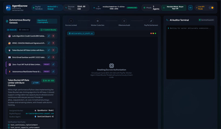The height and width of the screenshot is (129, 221).
Task: Click the PayPal Sandbox status pill
Action: [x=47, y=8]
